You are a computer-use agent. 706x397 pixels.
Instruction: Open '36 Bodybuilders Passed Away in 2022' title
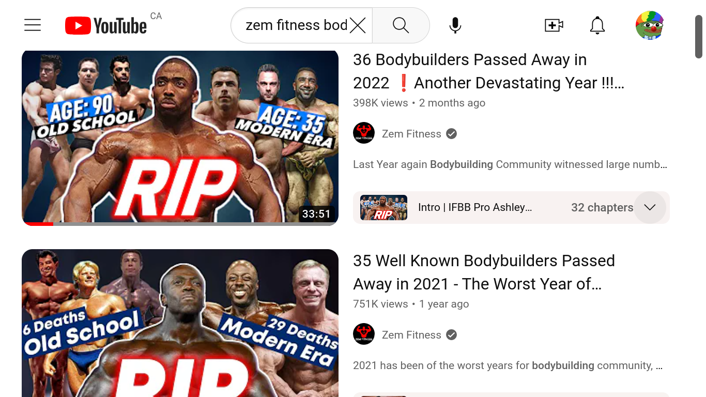(x=488, y=71)
